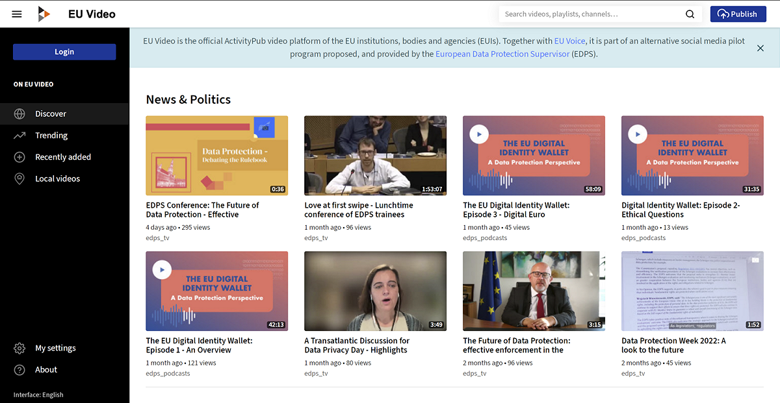Open edps_tv channel under Data Protection Week 2022
This screenshot has width=780, height=403.
coord(633,373)
